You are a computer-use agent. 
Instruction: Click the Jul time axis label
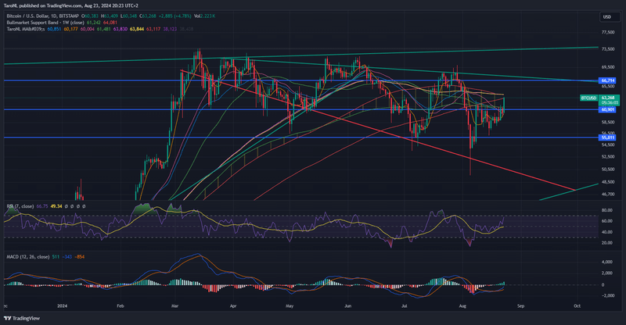(405, 306)
